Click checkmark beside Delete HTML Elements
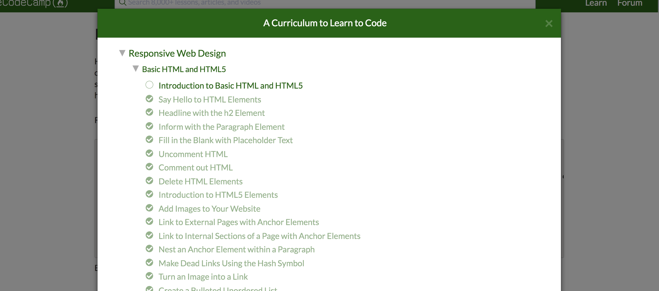Screen dimensions: 659x291 click(x=149, y=181)
